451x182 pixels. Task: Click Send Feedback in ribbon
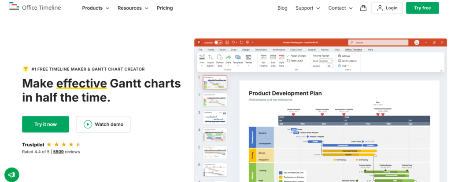[347, 61]
